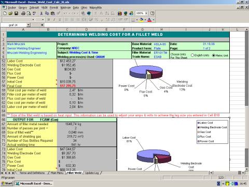Sort ascending with the A-Z icon
The image size is (249, 187).
[x=107, y=14]
